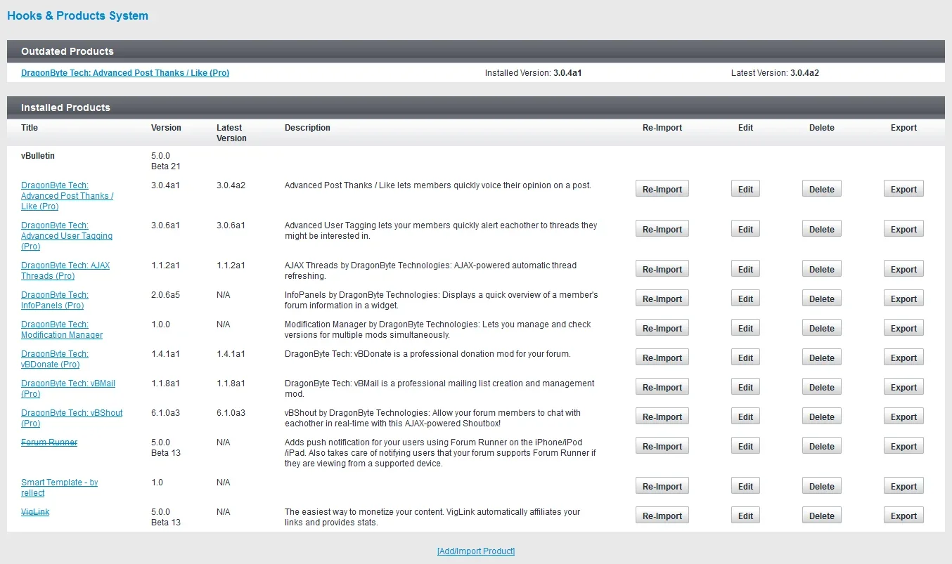Edit the vBDonate product
The image size is (952, 564).
coord(746,358)
